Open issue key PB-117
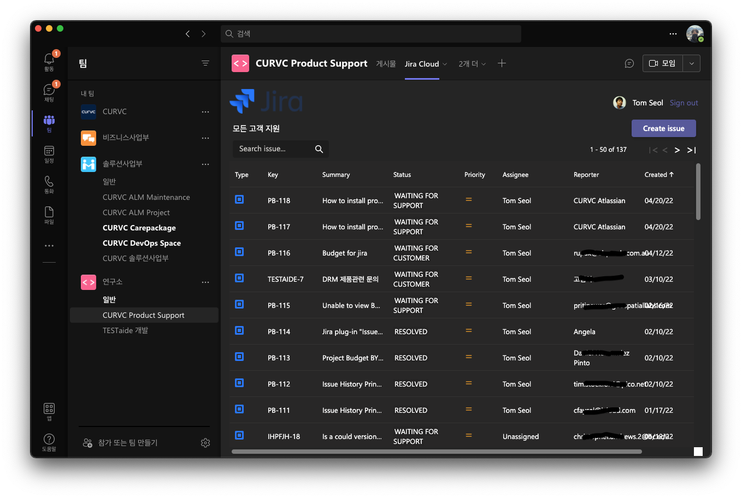The image size is (742, 498). pyautogui.click(x=279, y=227)
